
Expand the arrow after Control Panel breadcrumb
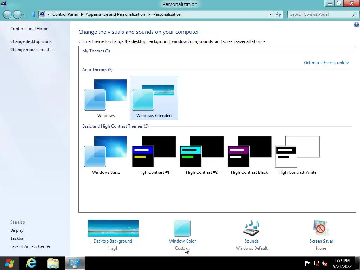coord(82,14)
